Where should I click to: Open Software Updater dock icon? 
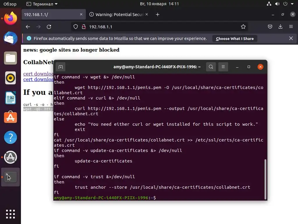tap(10, 157)
